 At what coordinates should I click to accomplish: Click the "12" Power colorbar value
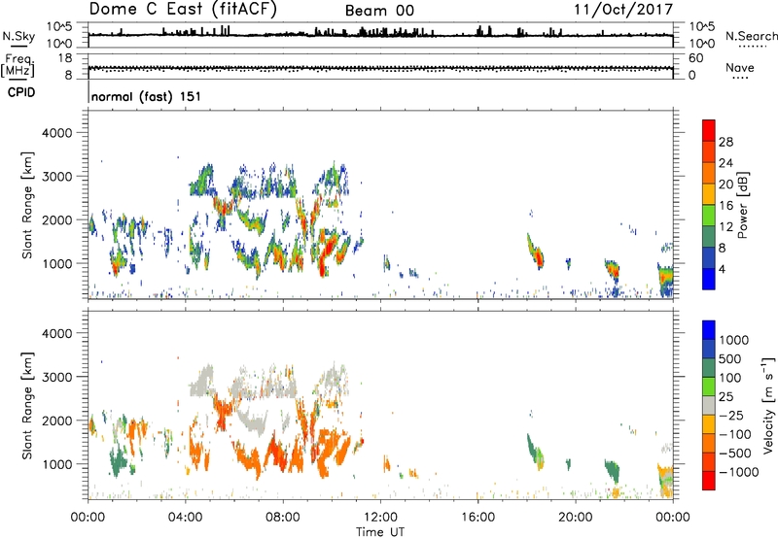pyautogui.click(x=725, y=227)
